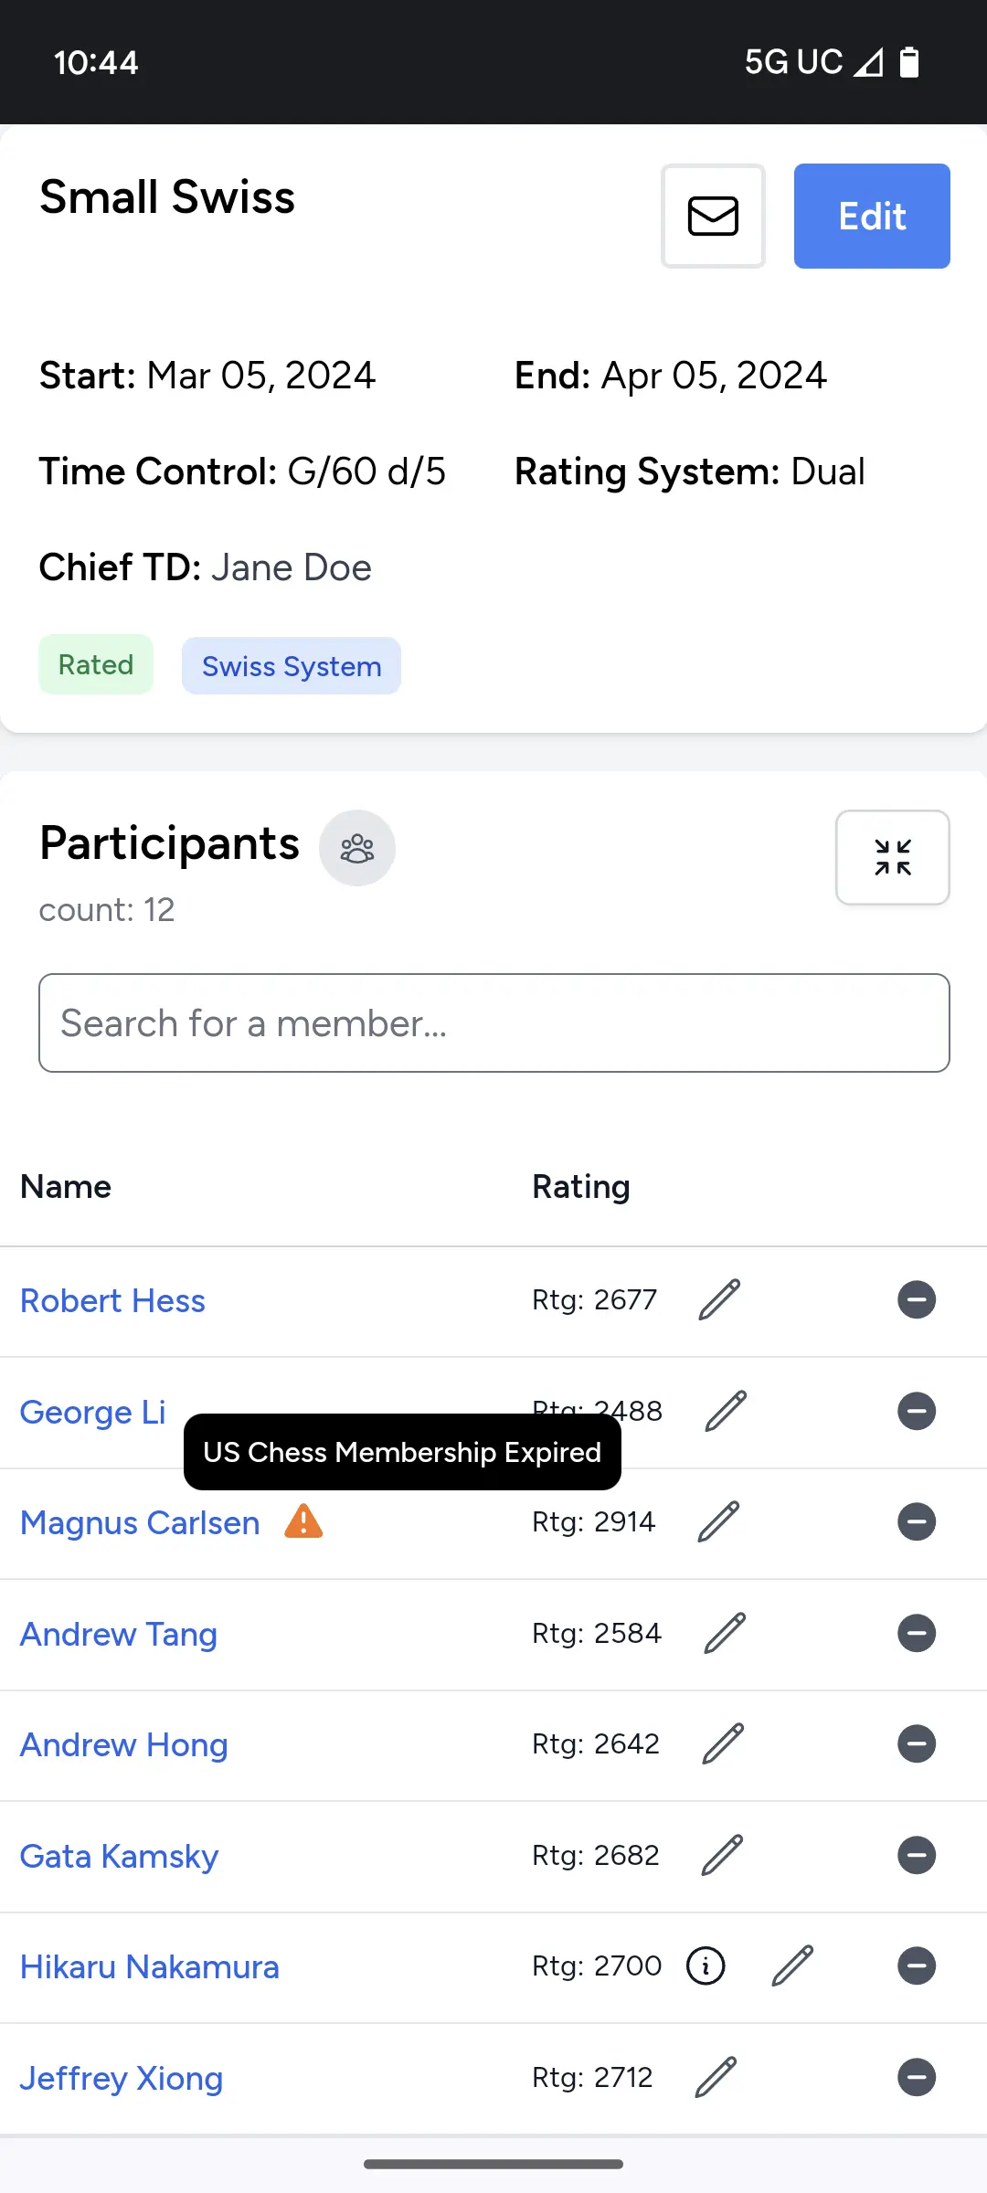Tap the Swiss System tag
The height and width of the screenshot is (2193, 987).
292,666
